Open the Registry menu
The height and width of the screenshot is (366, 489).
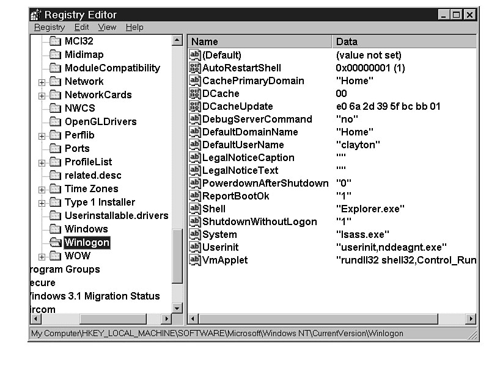pyautogui.click(x=50, y=27)
